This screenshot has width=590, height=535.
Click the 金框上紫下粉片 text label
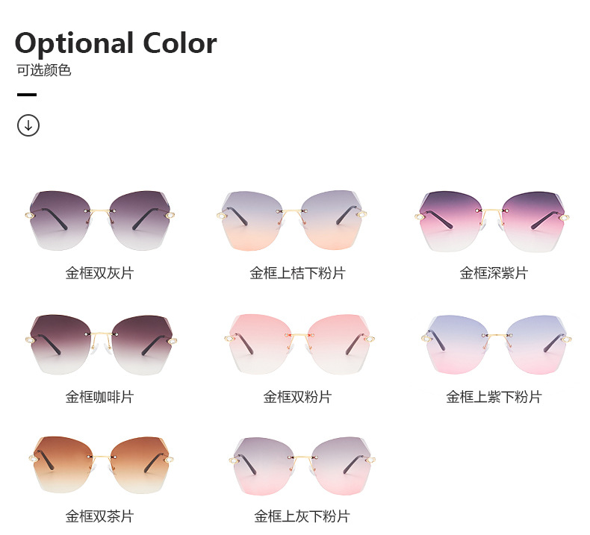[x=494, y=397]
